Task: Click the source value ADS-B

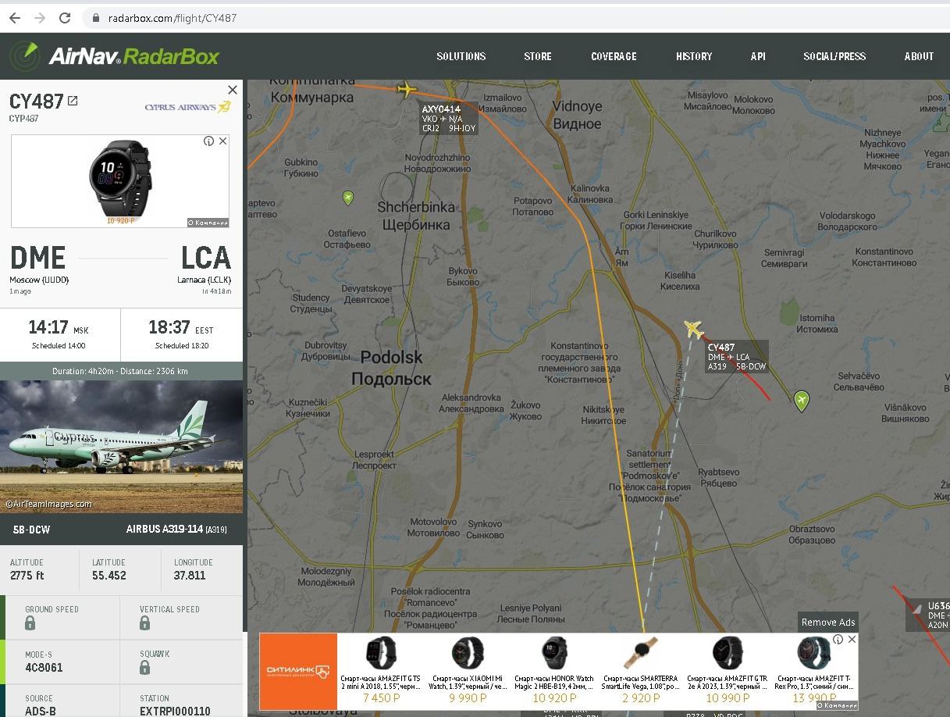Action: (41, 712)
